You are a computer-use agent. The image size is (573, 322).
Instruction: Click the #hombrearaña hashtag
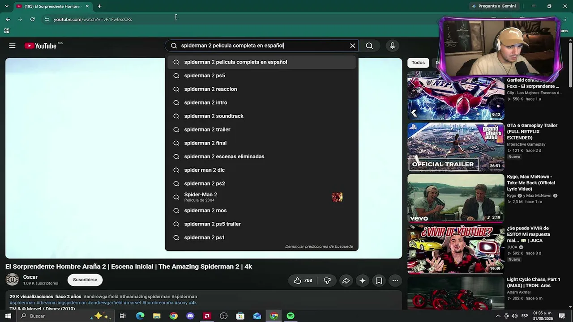158,303
